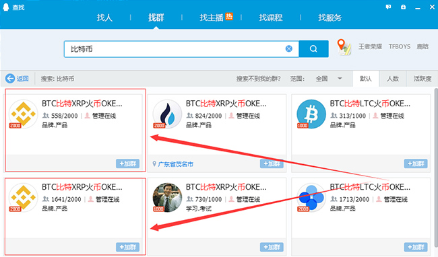Viewport: 438px width, 257px height.
Task: Click the 广东省茂名市 location link
Action: [x=176, y=164]
